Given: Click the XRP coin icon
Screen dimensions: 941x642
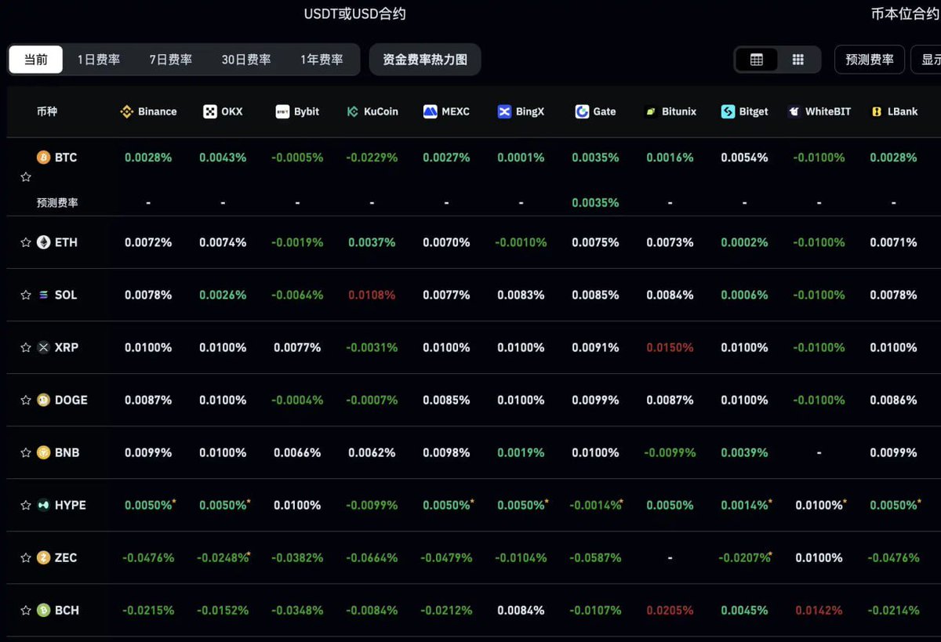Looking at the screenshot, I should [44, 347].
